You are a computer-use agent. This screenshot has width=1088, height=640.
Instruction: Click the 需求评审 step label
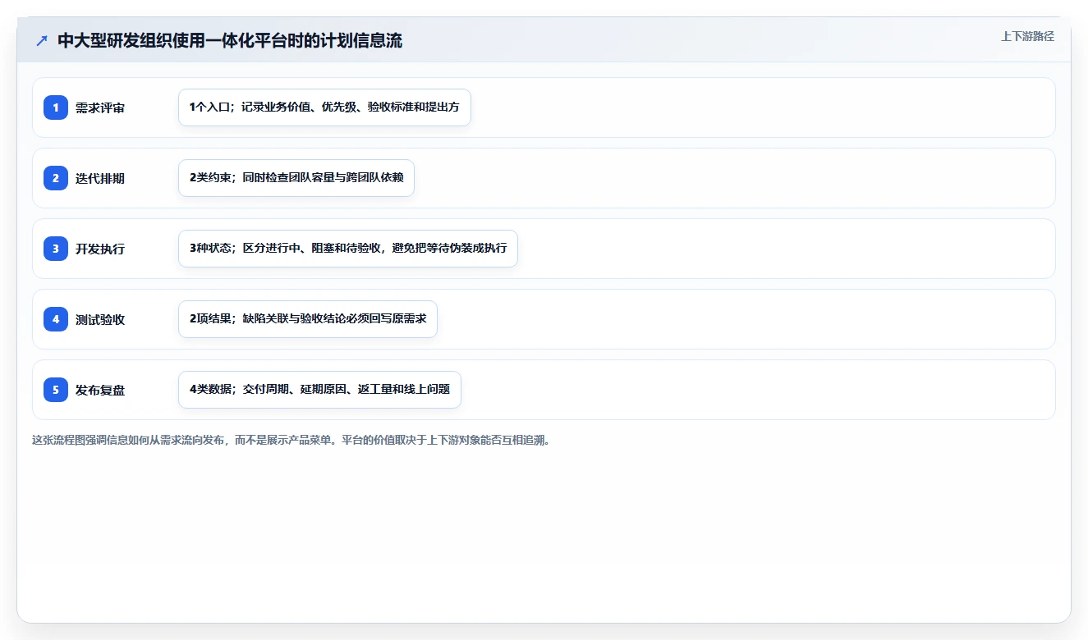coord(100,108)
